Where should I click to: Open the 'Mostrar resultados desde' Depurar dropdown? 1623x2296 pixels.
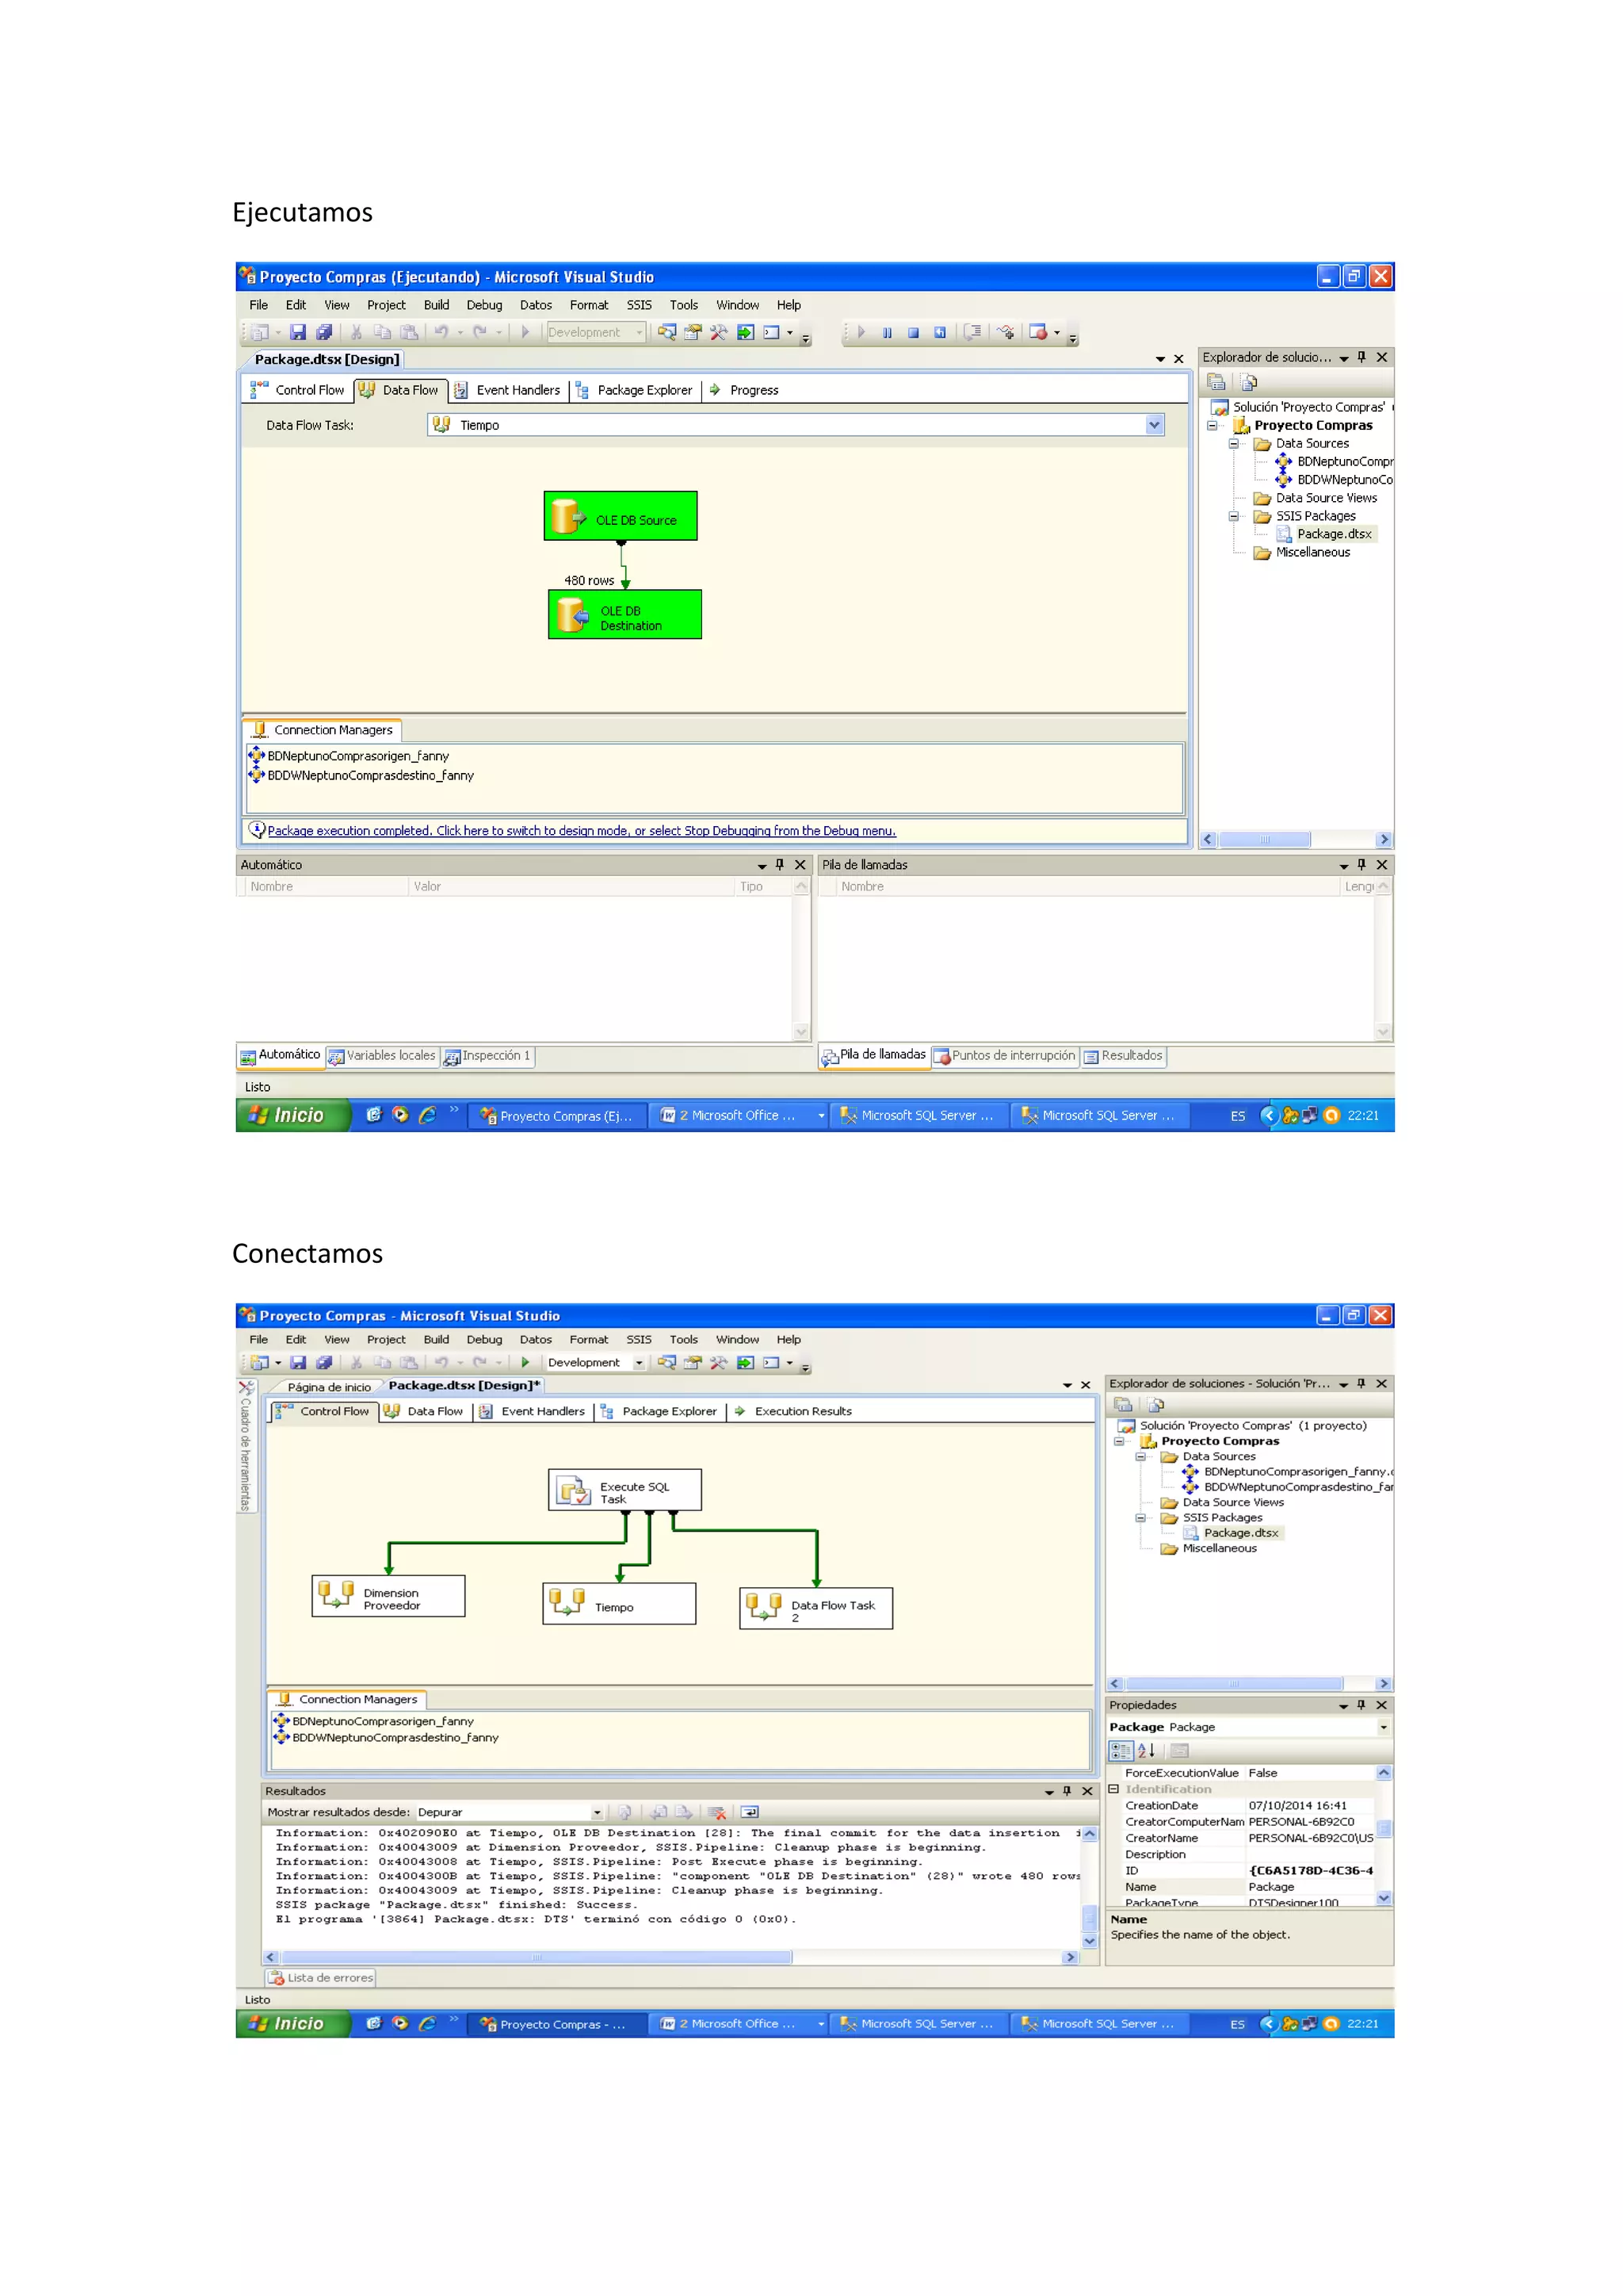(597, 1812)
